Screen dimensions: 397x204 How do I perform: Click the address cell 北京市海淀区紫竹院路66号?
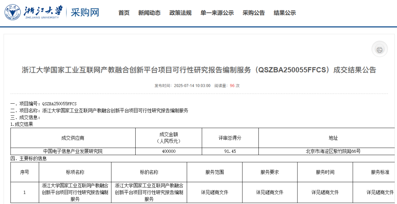click(333, 151)
